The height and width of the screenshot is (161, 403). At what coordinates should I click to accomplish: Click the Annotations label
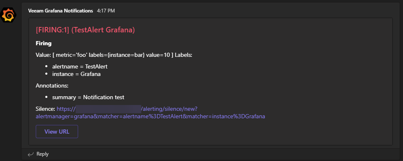pyautogui.click(x=52, y=86)
